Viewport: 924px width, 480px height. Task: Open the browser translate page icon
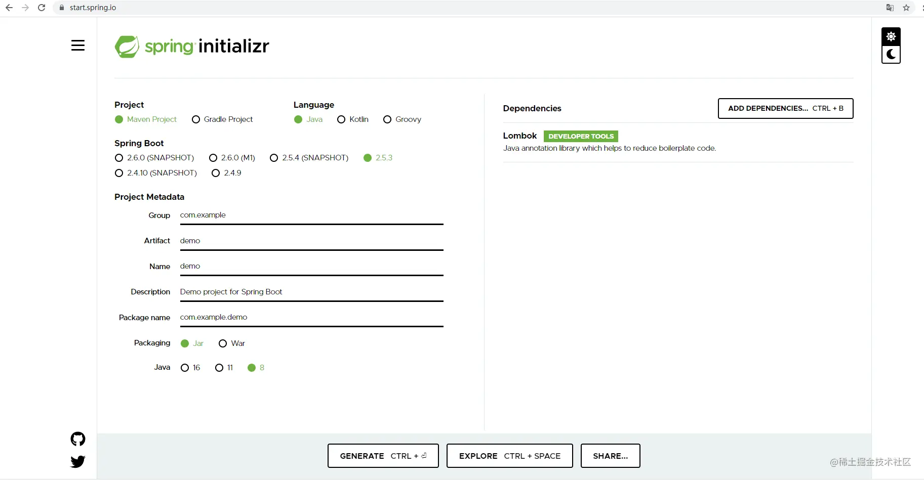pyautogui.click(x=890, y=8)
